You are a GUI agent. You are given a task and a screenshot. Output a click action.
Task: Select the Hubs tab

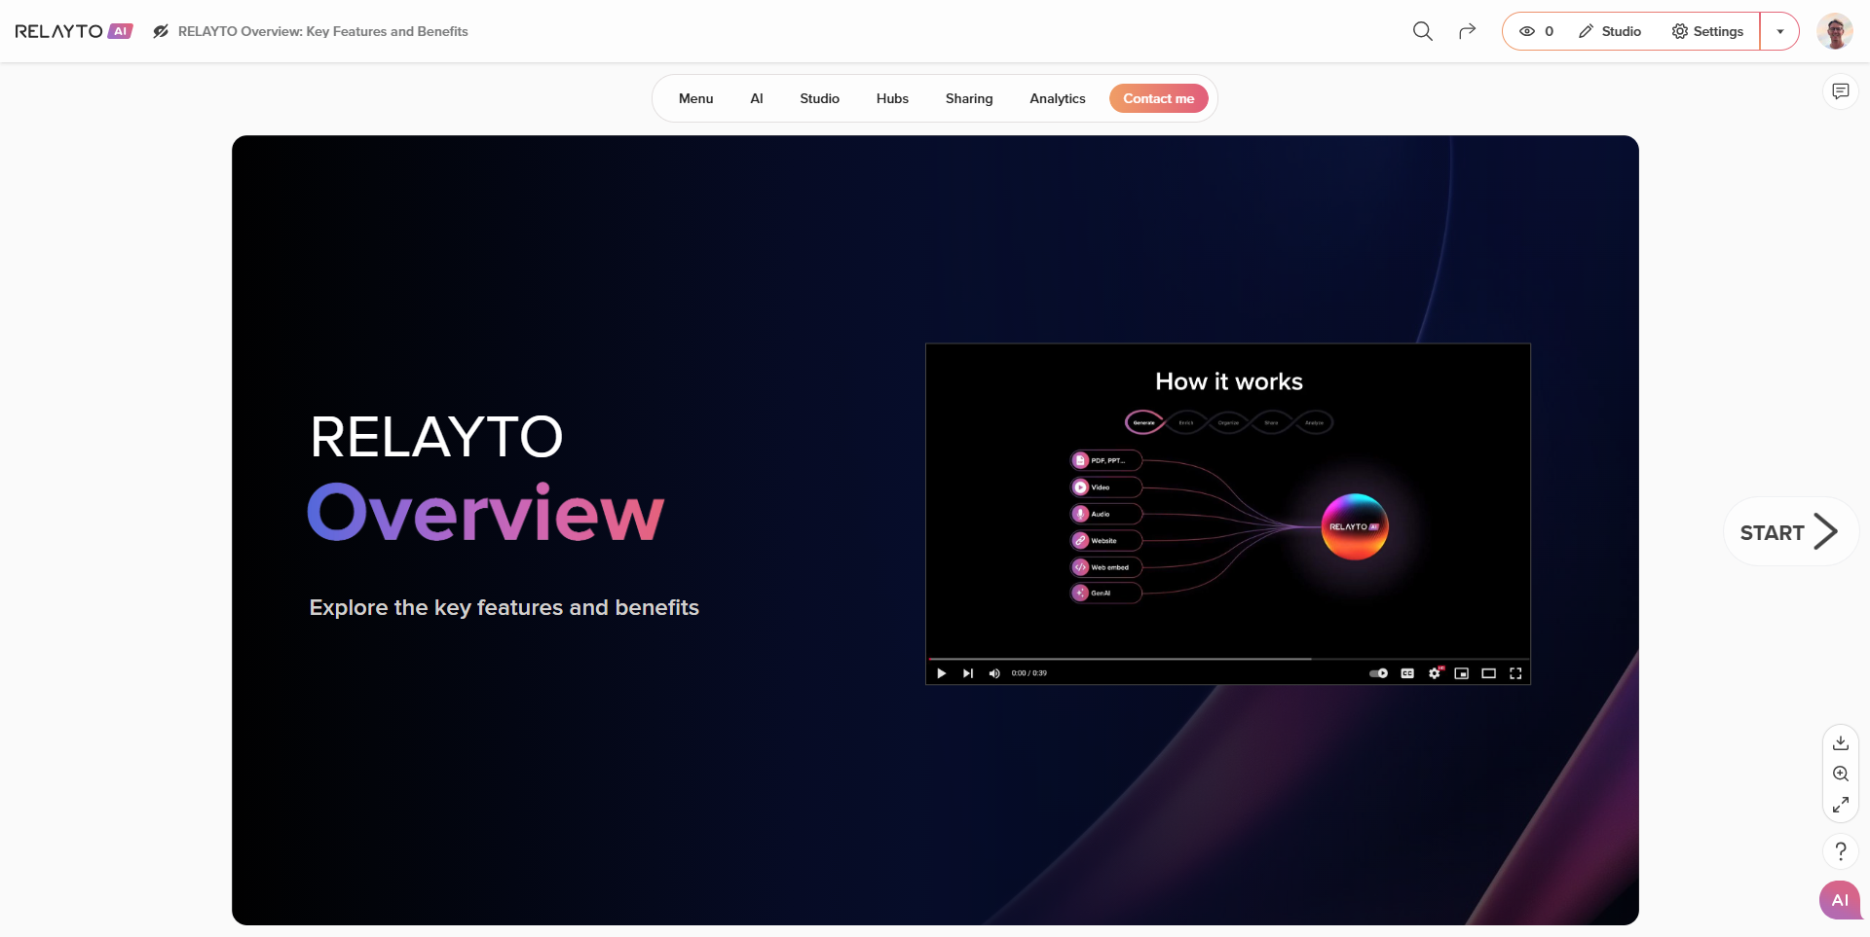pos(892,98)
